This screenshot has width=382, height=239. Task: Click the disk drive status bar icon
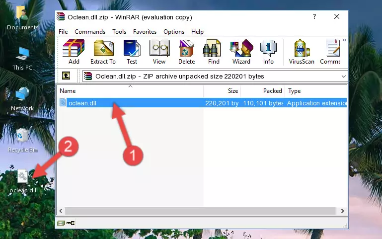[x=61, y=223]
